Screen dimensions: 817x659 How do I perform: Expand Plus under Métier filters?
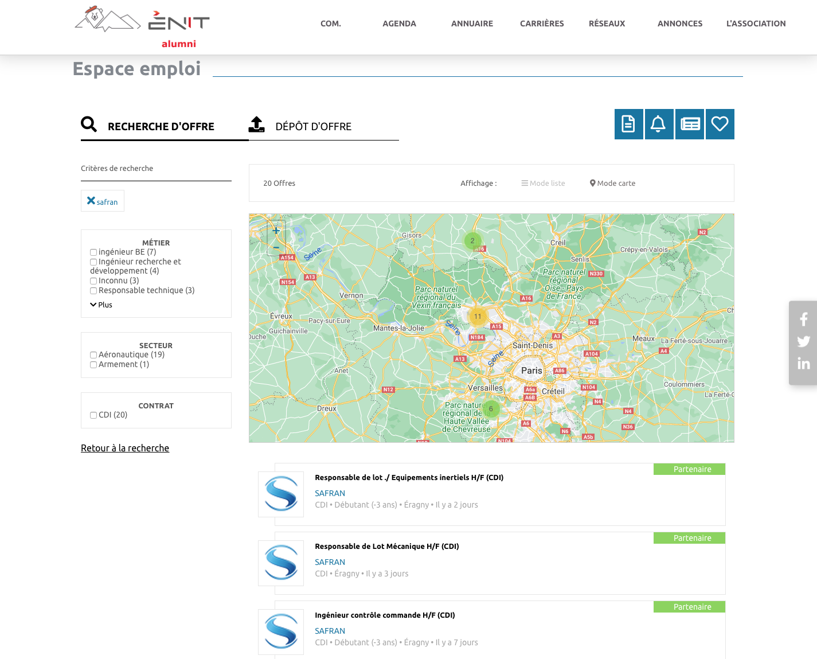click(x=101, y=305)
